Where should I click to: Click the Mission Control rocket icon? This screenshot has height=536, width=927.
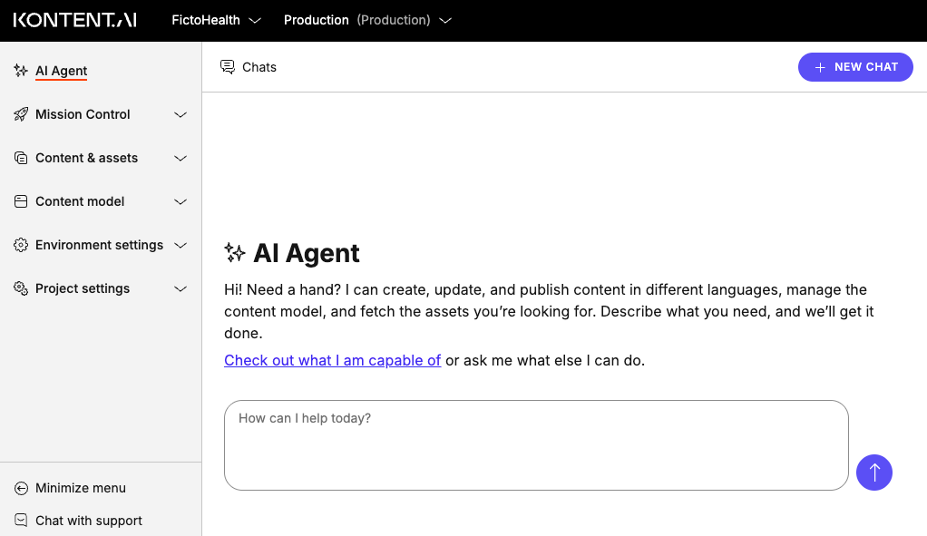click(20, 114)
